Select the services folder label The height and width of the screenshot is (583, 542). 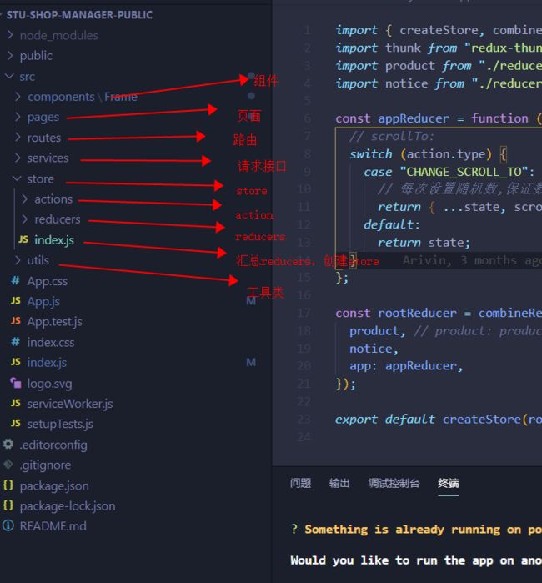(x=48, y=158)
